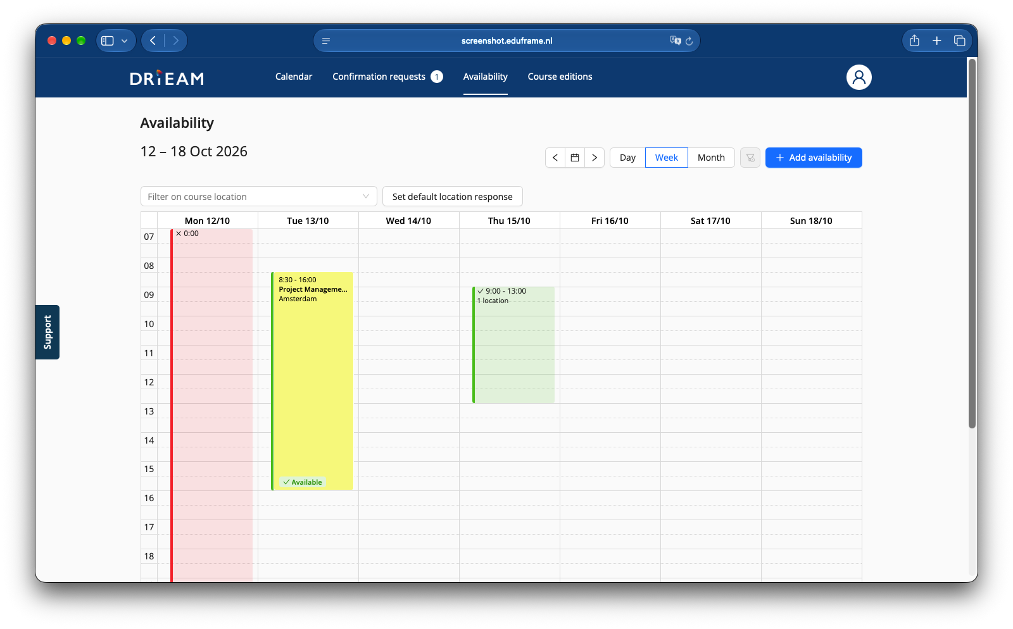
Task: Navigate back in Safari
Action: tap(153, 40)
